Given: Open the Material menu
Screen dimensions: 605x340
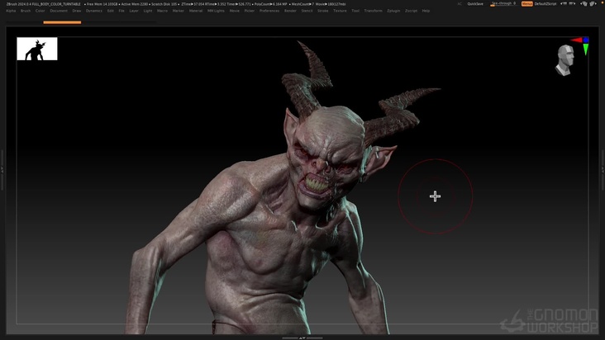Looking at the screenshot, I should [x=196, y=11].
